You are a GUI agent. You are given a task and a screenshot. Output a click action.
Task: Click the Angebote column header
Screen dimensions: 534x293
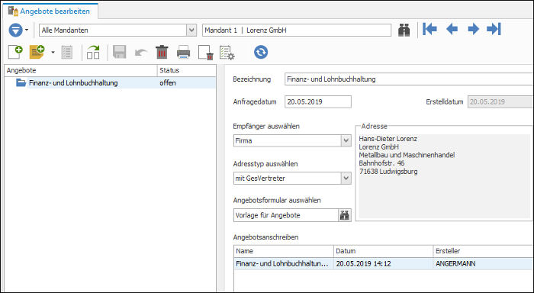81,70
